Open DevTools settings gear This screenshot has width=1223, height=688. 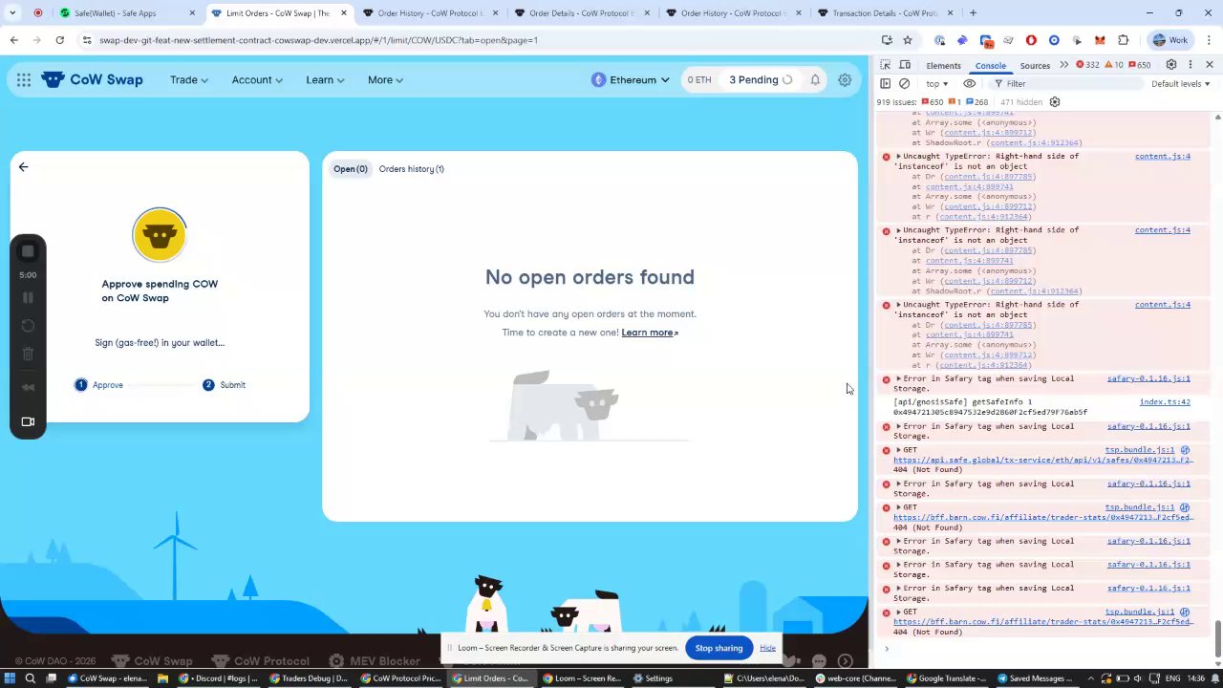(x=1171, y=65)
